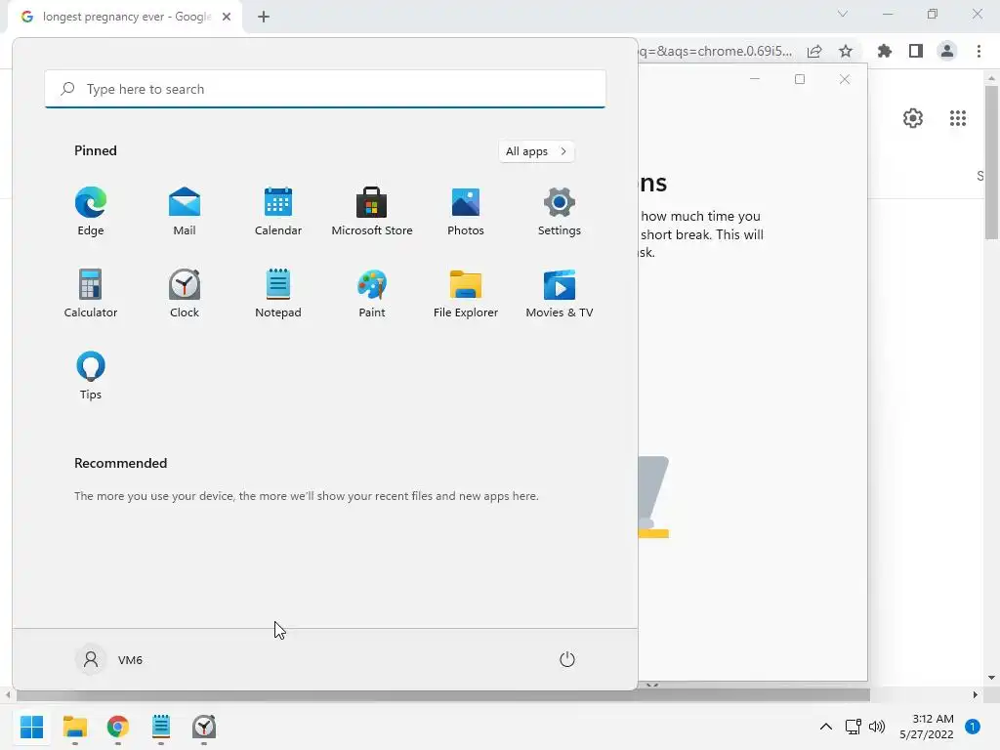Launch the Mail app

(x=185, y=211)
